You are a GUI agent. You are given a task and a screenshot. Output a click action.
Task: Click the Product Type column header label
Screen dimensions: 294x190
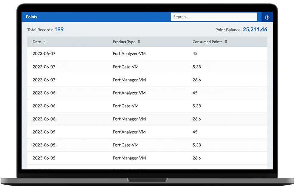124,42
